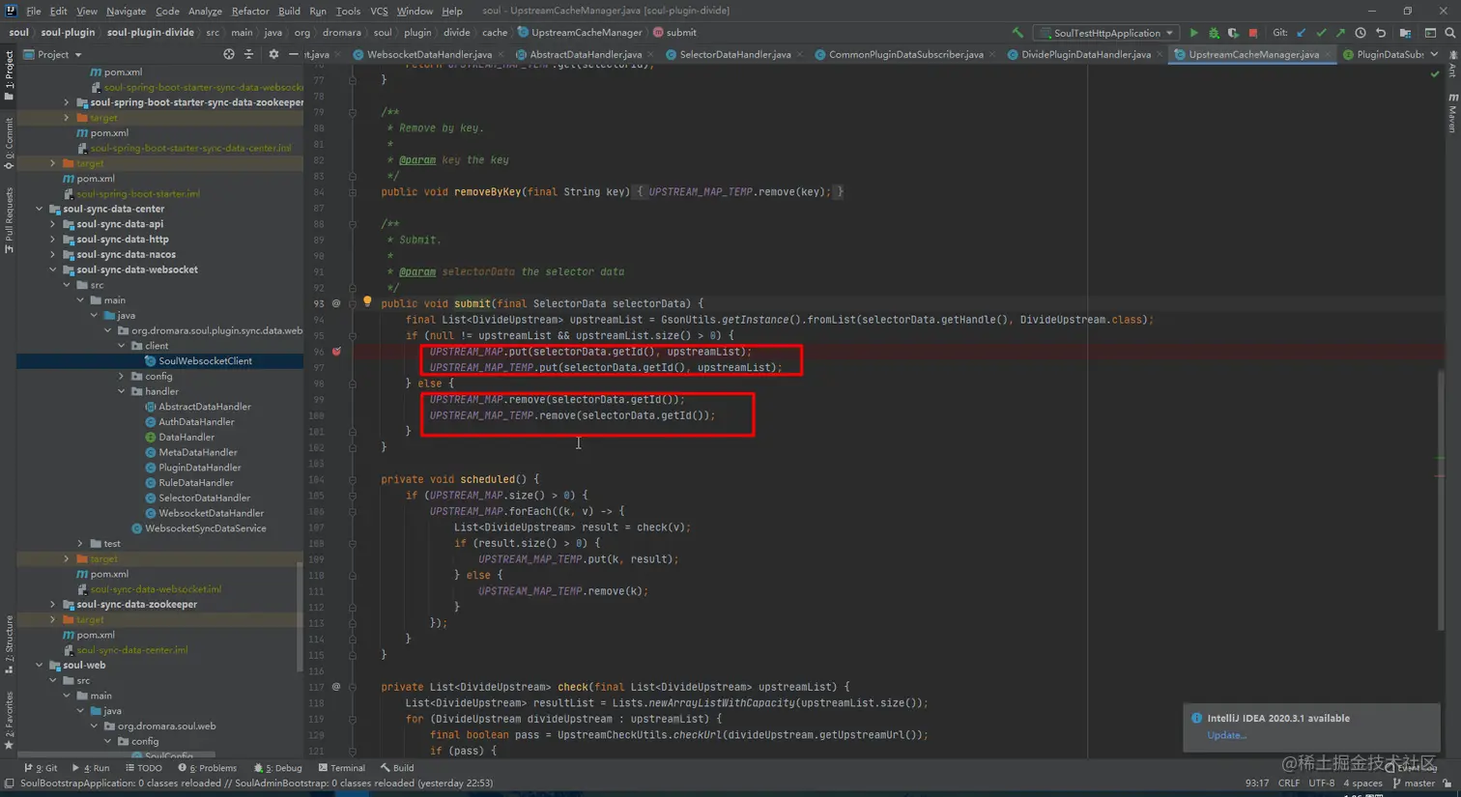
Task: Open the run configuration SoulTestHttpApplication dropdown
Action: [x=1107, y=33]
